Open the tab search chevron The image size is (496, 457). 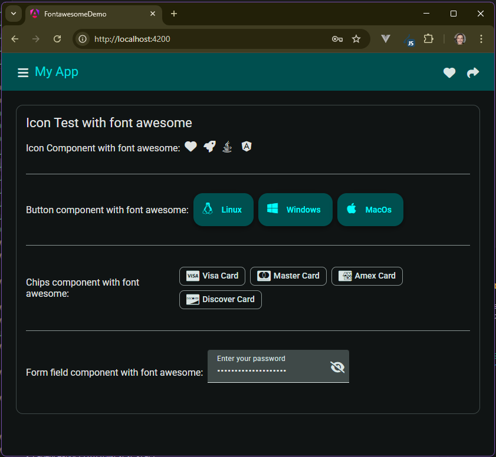coord(13,13)
